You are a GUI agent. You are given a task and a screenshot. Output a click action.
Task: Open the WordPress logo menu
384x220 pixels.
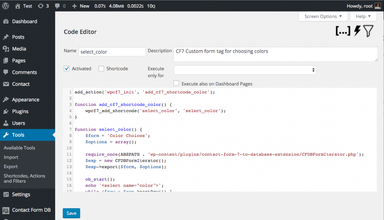pos(5,6)
